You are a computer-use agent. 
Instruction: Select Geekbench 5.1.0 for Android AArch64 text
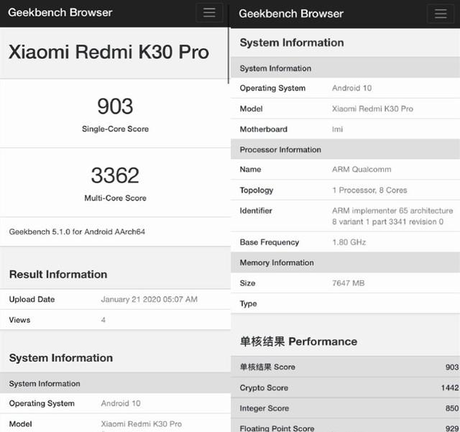(77, 232)
